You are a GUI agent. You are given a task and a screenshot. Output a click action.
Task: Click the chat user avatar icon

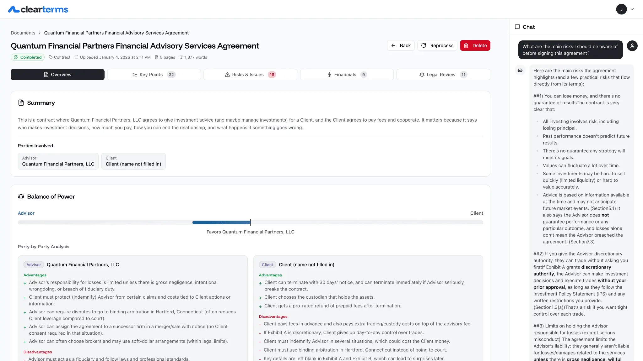click(x=632, y=46)
